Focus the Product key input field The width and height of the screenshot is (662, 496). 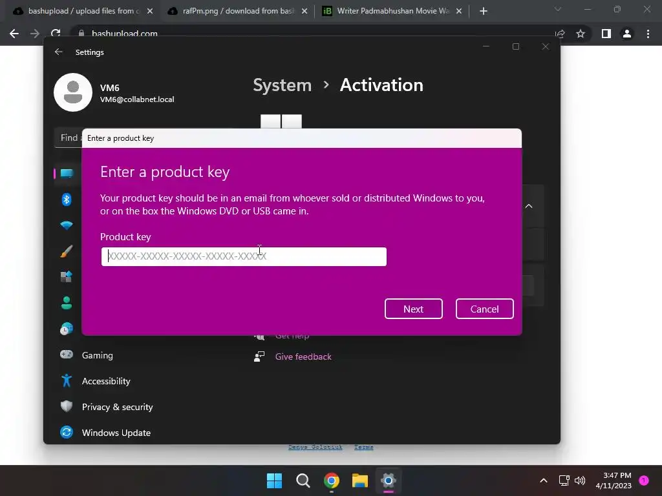tap(244, 256)
